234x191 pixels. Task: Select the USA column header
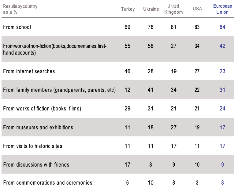(197, 9)
